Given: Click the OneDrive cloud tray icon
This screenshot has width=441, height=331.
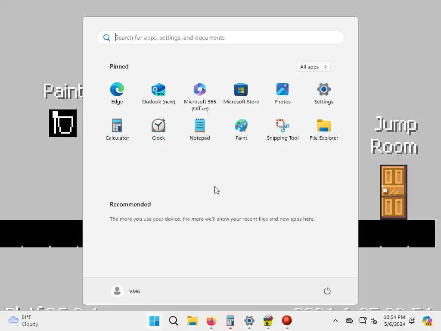Looking at the screenshot, I should point(349,321).
